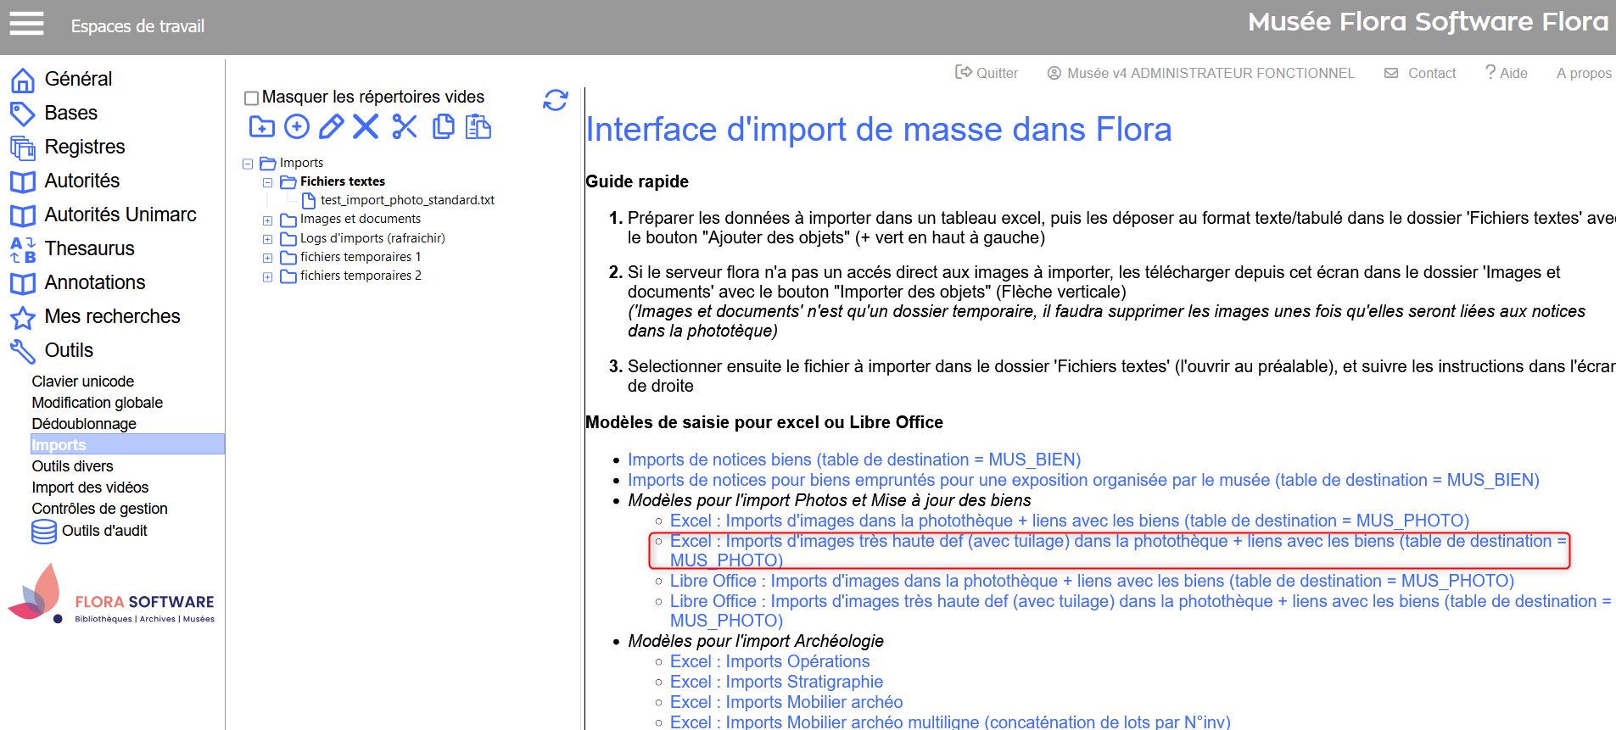Expand the Images et documents folder
Screen dimensions: 1616x730
coord(267,220)
